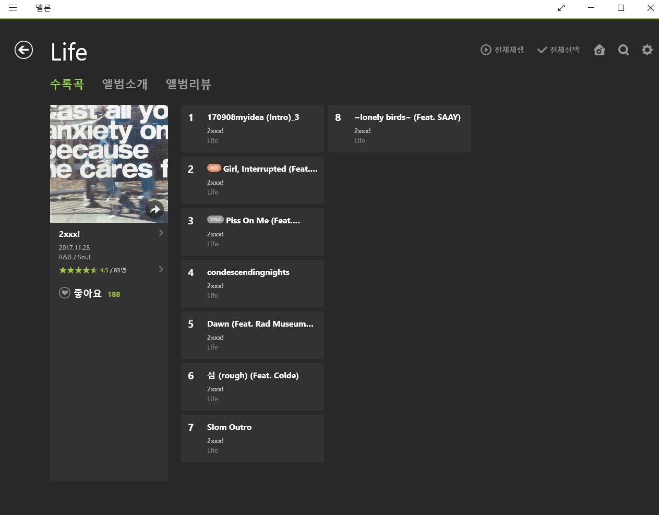Open search with the magnifier icon
Viewport: 659px width, 515px height.
click(x=624, y=50)
